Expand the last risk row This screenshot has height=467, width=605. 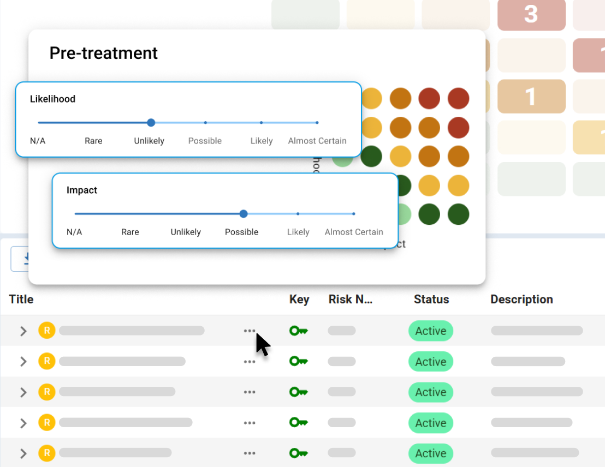tap(22, 453)
